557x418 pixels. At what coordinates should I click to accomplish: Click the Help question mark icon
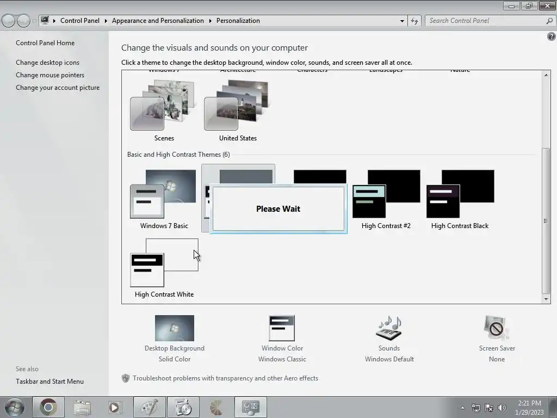pos(552,36)
